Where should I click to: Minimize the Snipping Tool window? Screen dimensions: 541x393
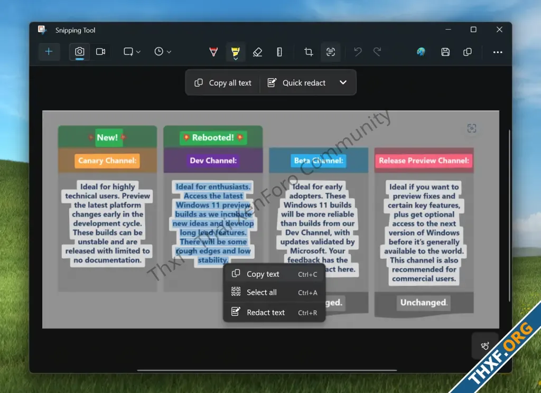coord(448,30)
